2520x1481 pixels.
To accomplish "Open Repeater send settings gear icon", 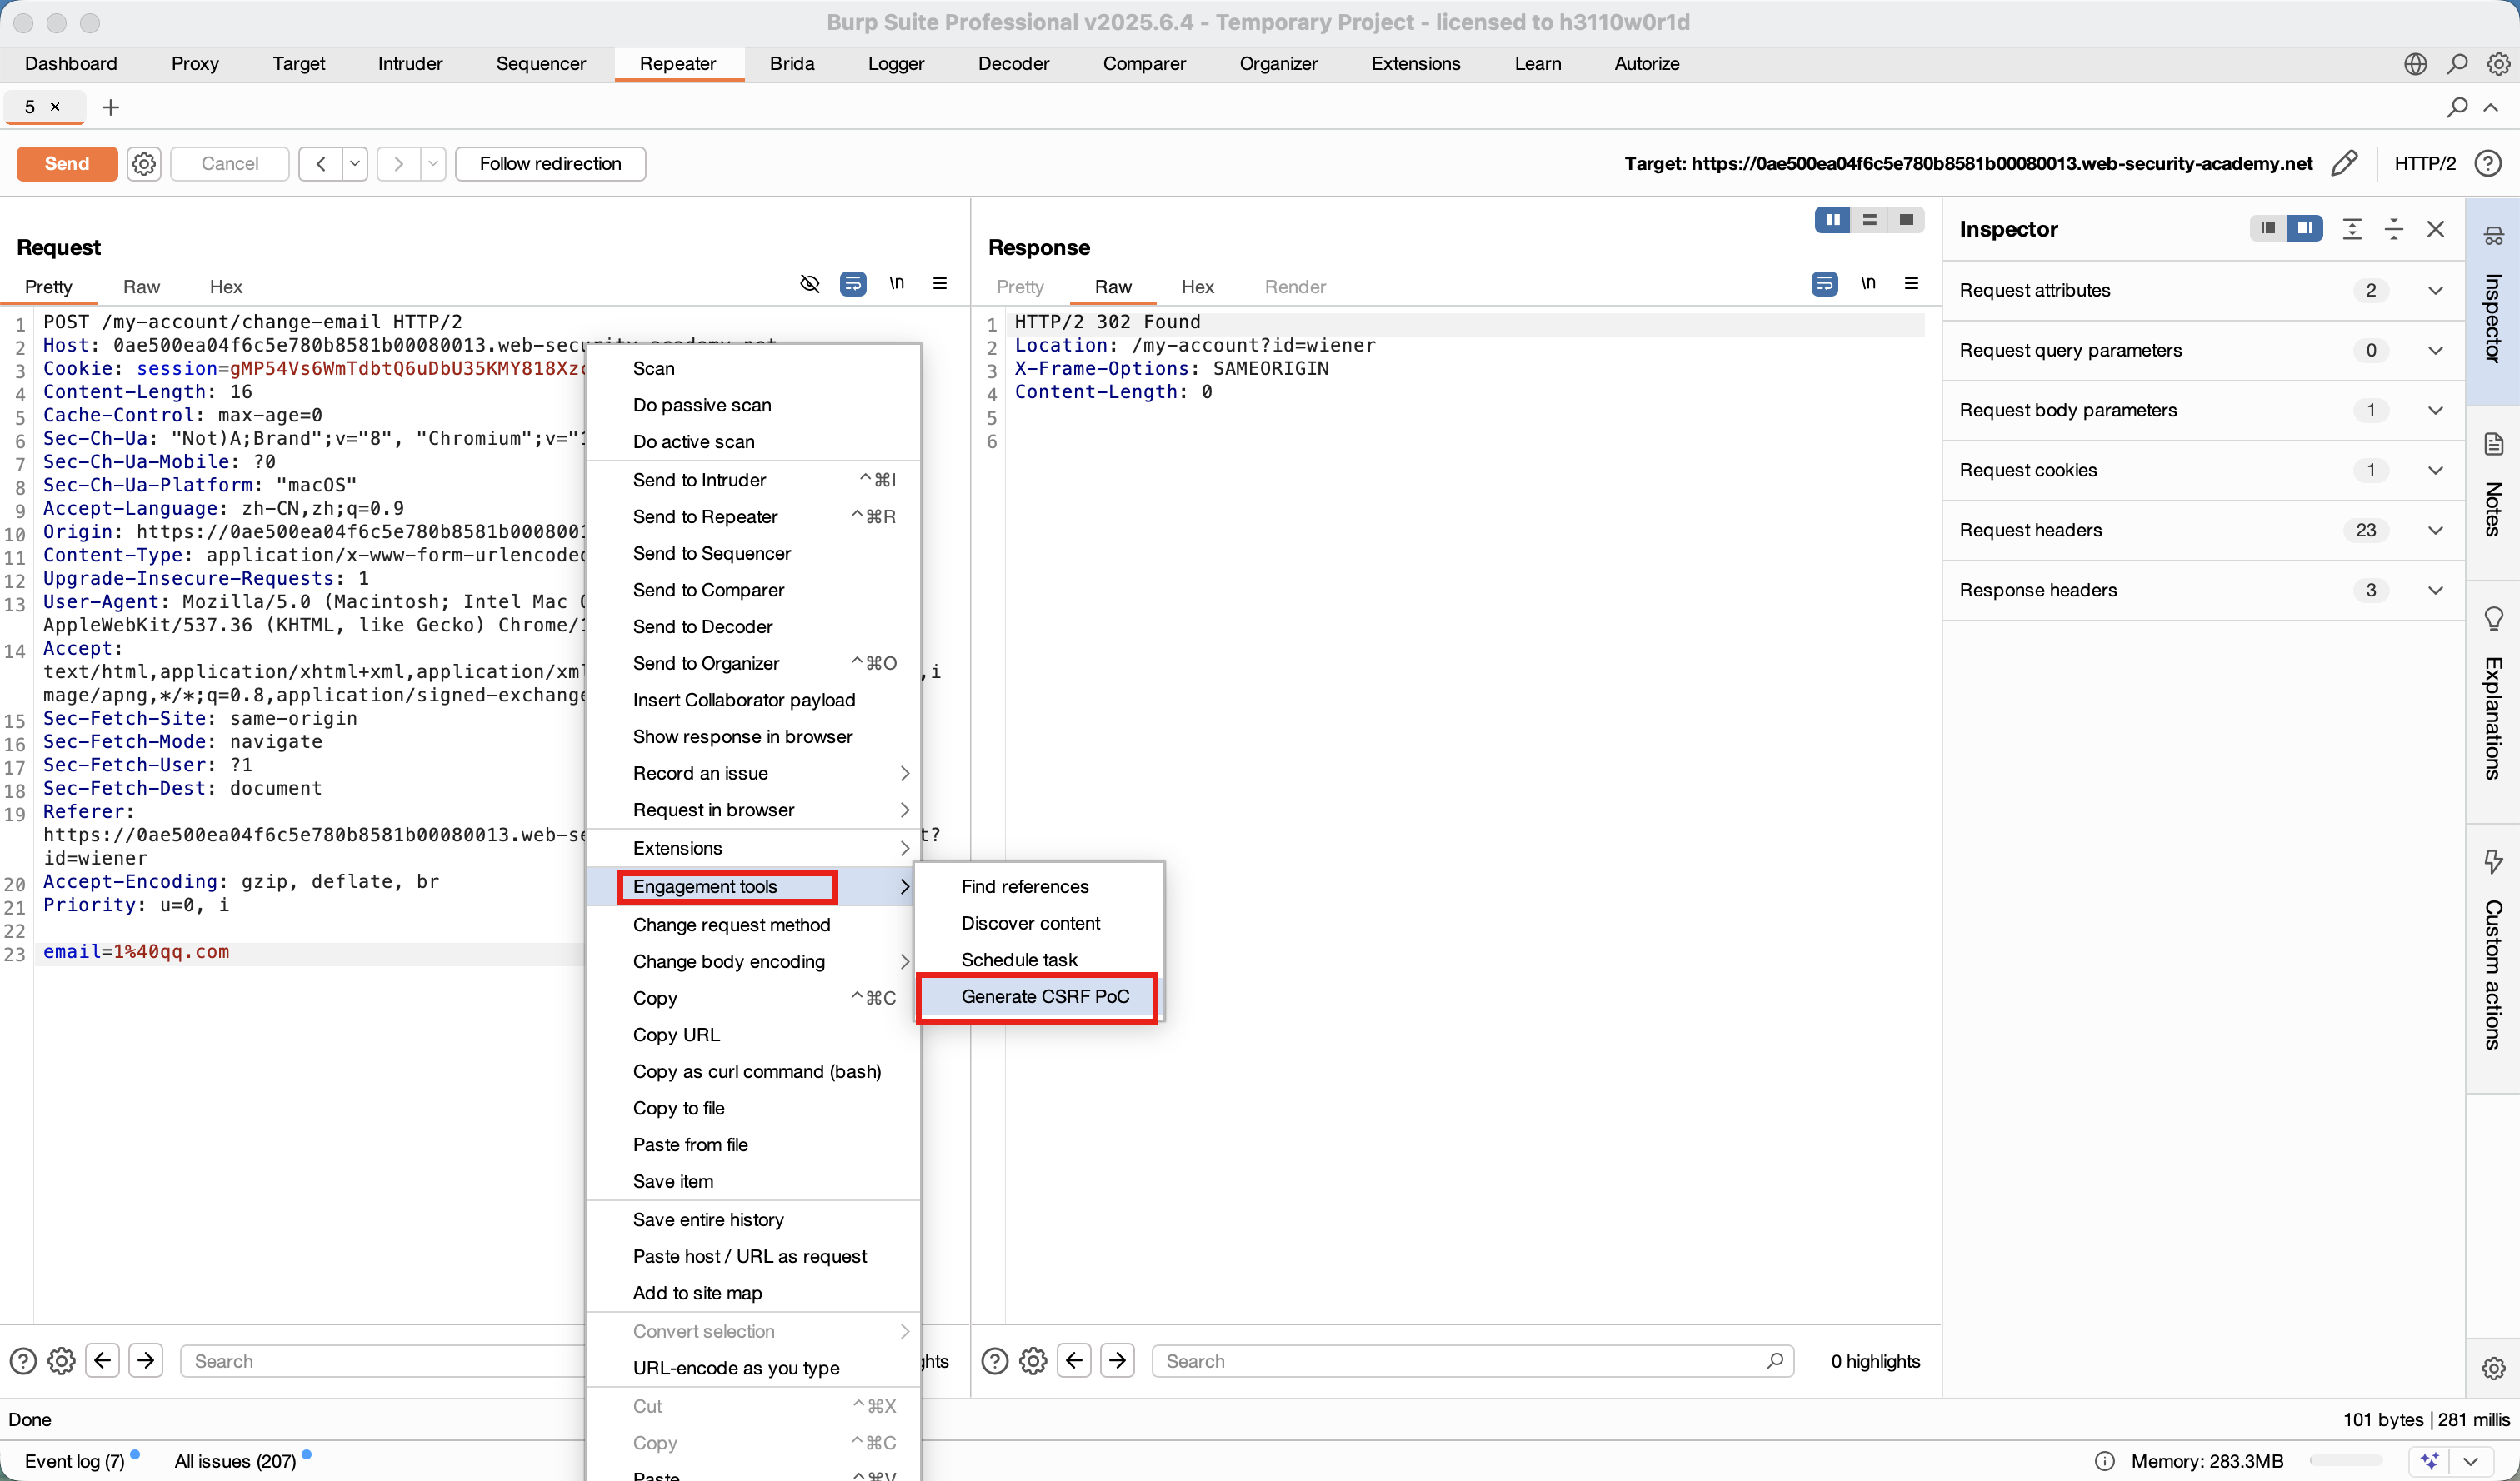I will coord(144,163).
